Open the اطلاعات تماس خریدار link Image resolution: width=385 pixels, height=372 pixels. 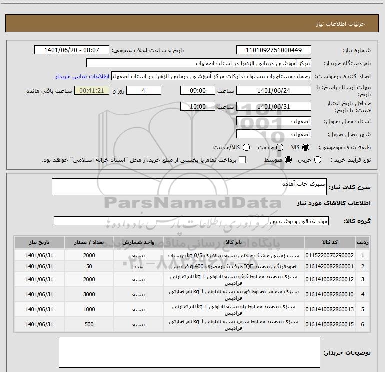(x=82, y=76)
